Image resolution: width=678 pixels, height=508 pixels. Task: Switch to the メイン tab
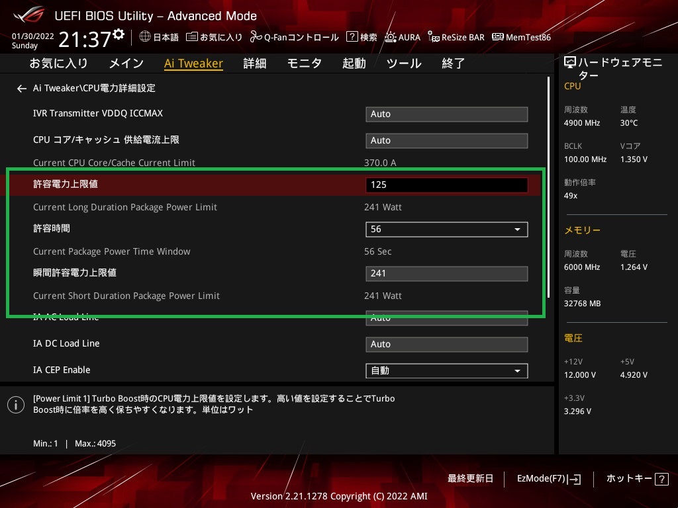click(126, 63)
